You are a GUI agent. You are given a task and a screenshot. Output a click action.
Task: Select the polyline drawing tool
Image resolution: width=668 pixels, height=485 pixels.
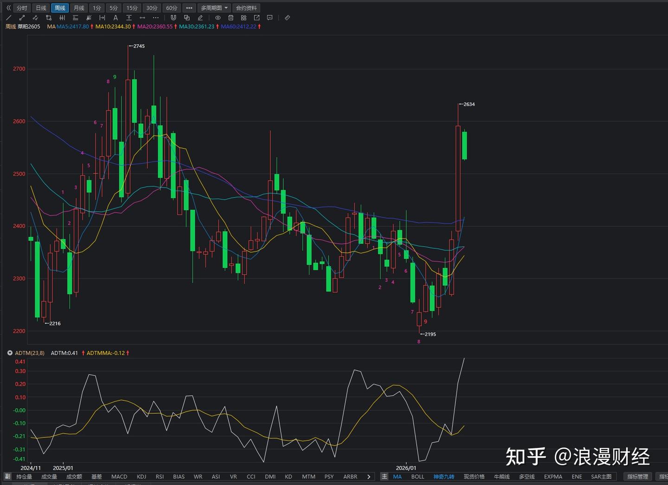[x=35, y=18]
